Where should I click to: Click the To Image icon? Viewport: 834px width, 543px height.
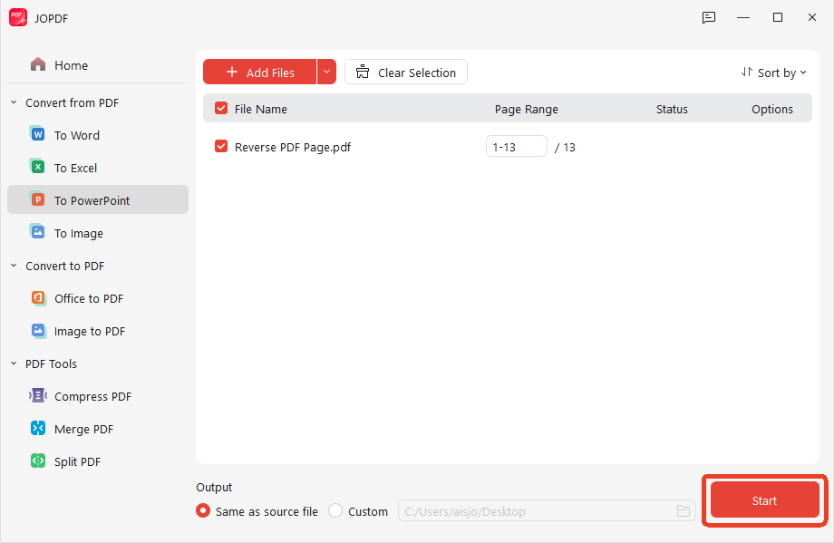coord(37,232)
